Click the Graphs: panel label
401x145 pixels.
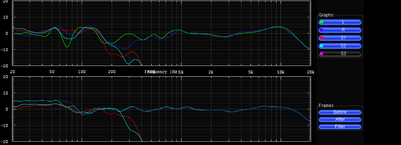326,15
